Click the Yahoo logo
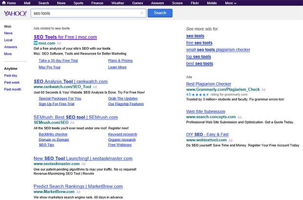Image resolution: width=303 pixels, height=200 pixels. coord(15,14)
